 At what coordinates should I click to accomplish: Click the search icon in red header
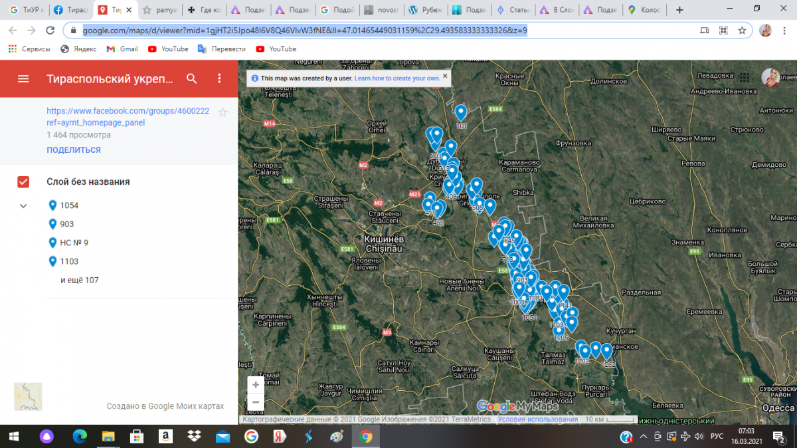(192, 78)
